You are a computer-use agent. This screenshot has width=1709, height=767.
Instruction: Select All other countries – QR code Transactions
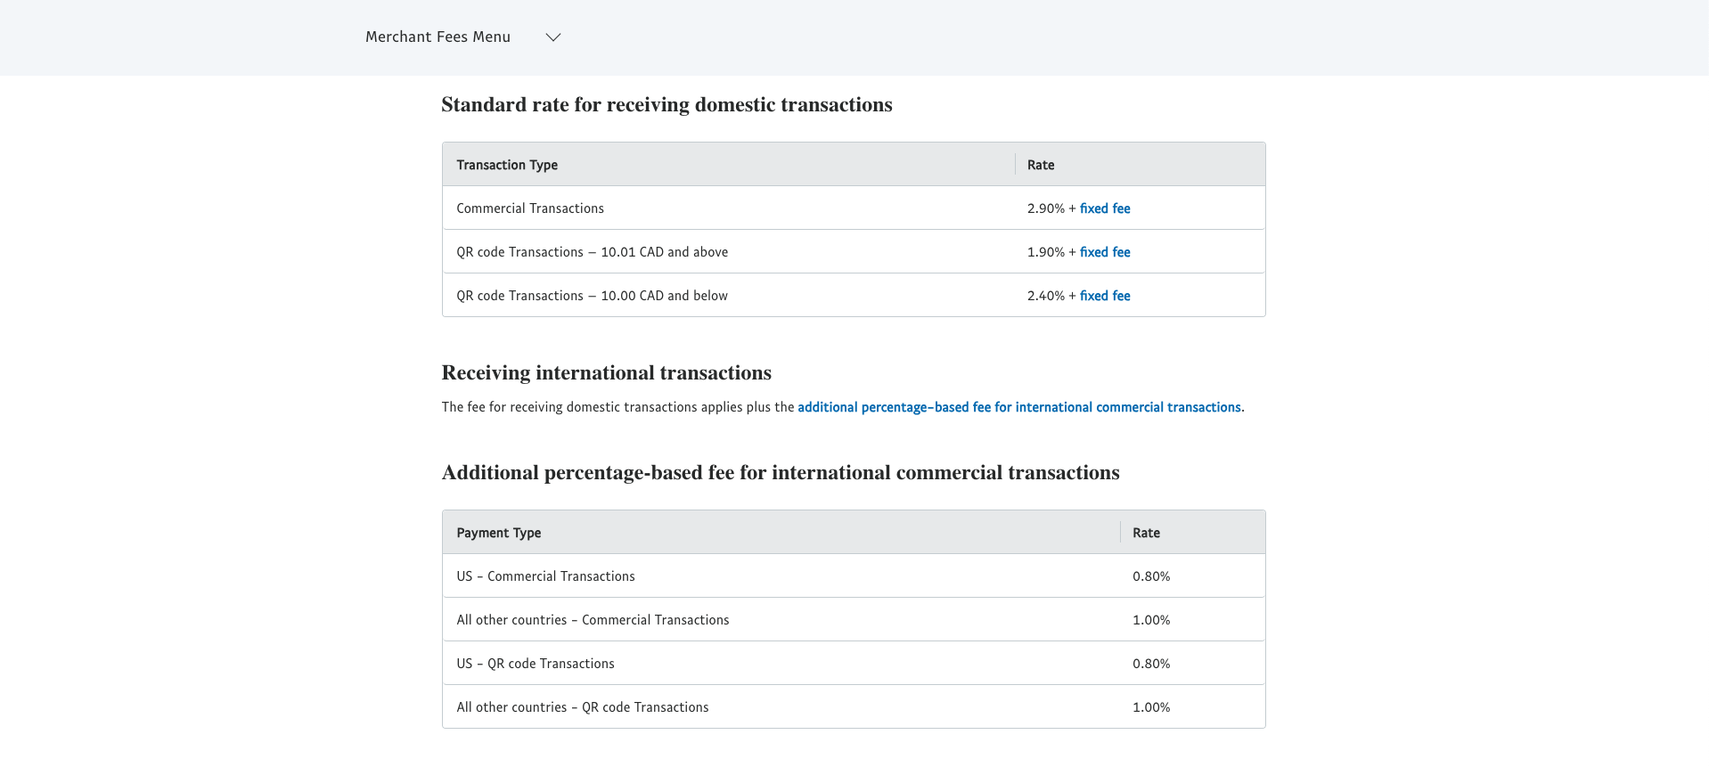(583, 707)
